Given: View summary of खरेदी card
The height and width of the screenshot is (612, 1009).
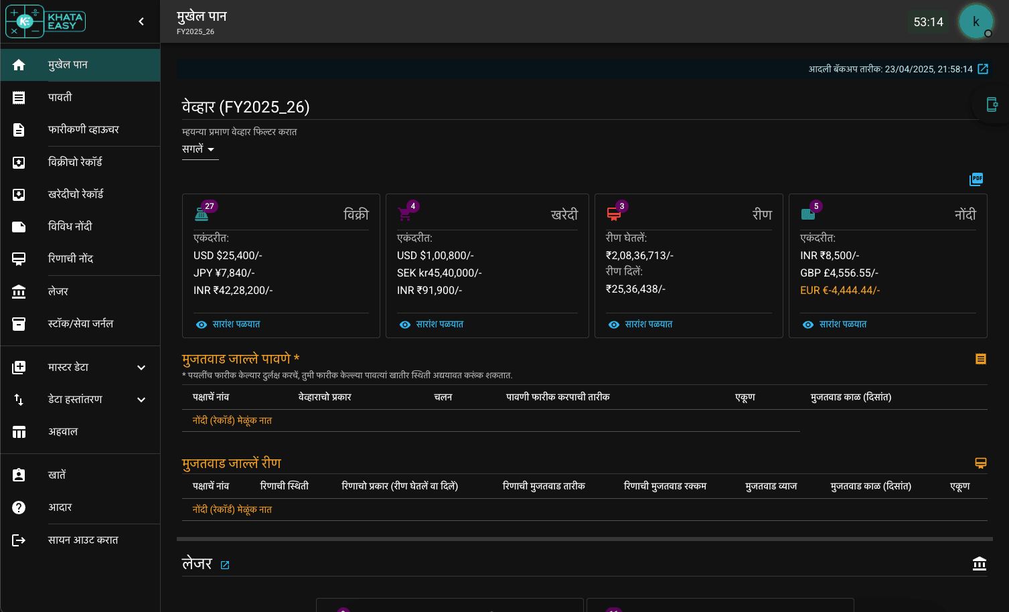Looking at the screenshot, I should [431, 325].
